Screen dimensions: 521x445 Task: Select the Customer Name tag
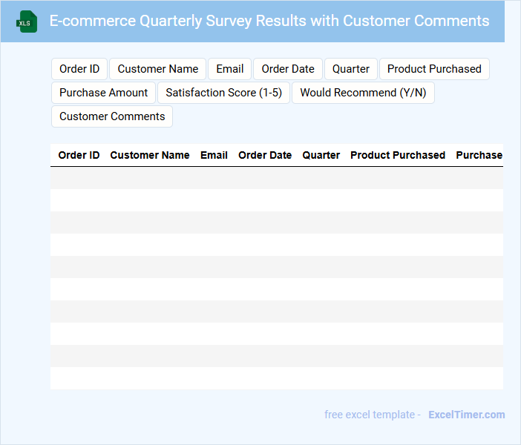tap(158, 69)
